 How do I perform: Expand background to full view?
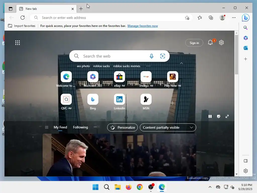click(227, 116)
